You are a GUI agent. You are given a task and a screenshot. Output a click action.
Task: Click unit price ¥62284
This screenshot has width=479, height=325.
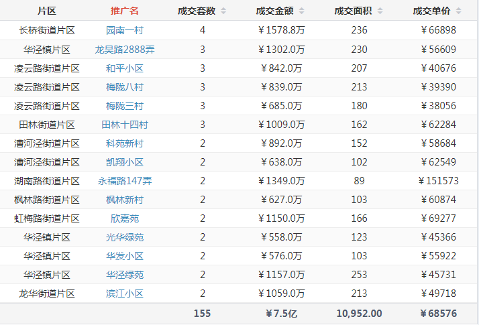pos(438,125)
